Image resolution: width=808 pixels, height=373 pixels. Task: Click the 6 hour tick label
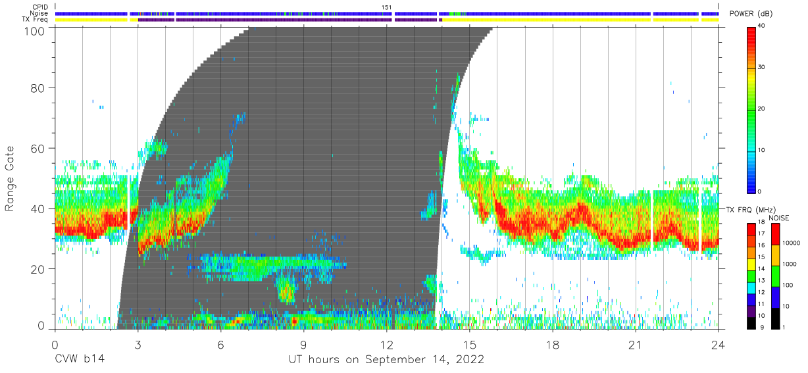(220, 345)
